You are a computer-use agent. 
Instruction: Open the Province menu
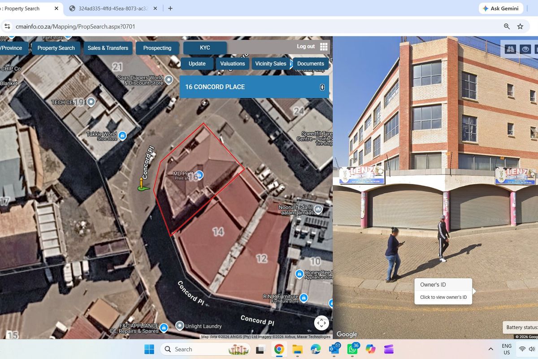(13, 48)
